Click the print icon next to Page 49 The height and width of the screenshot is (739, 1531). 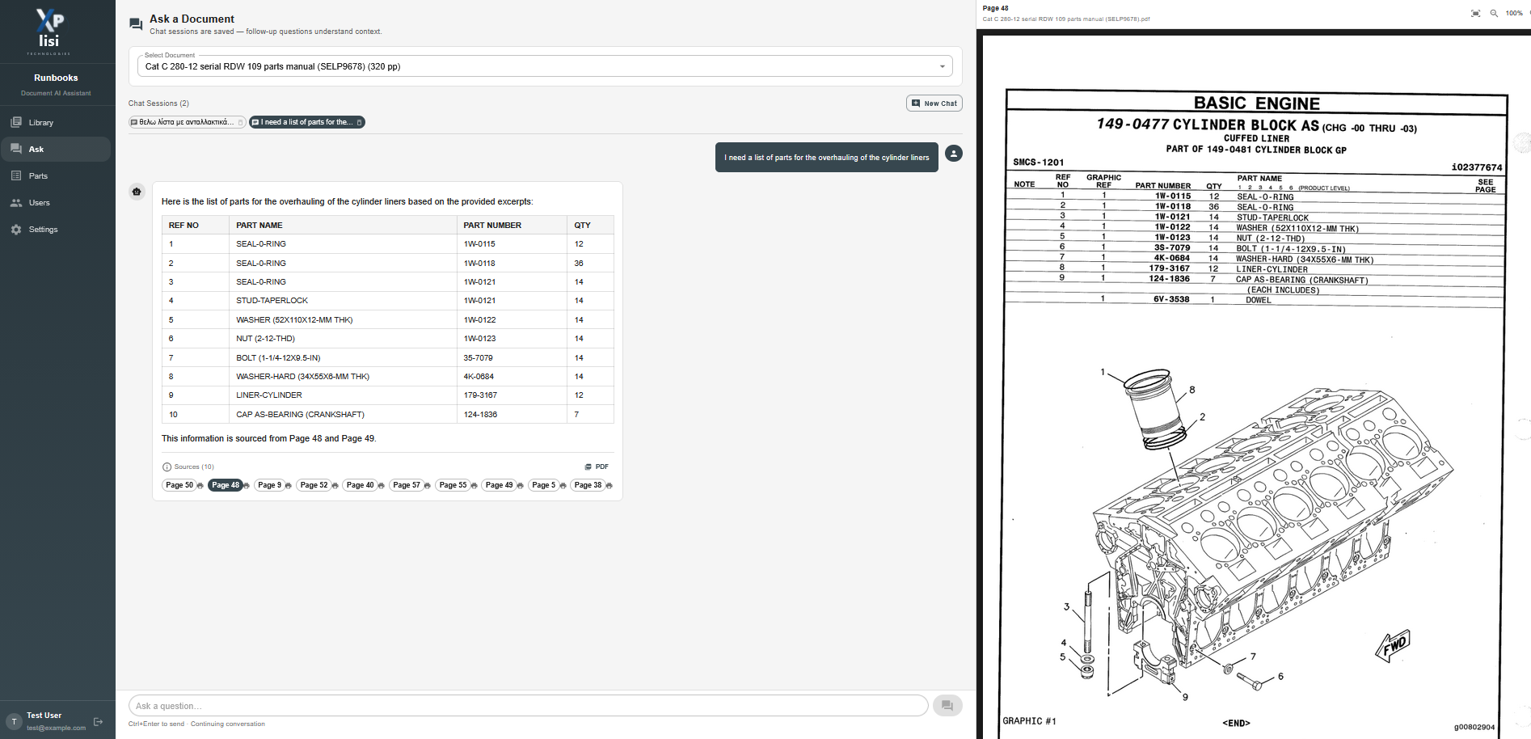[x=520, y=486]
